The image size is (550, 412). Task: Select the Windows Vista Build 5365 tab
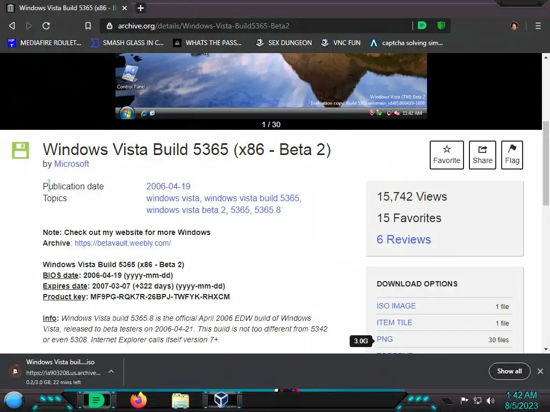[67, 8]
